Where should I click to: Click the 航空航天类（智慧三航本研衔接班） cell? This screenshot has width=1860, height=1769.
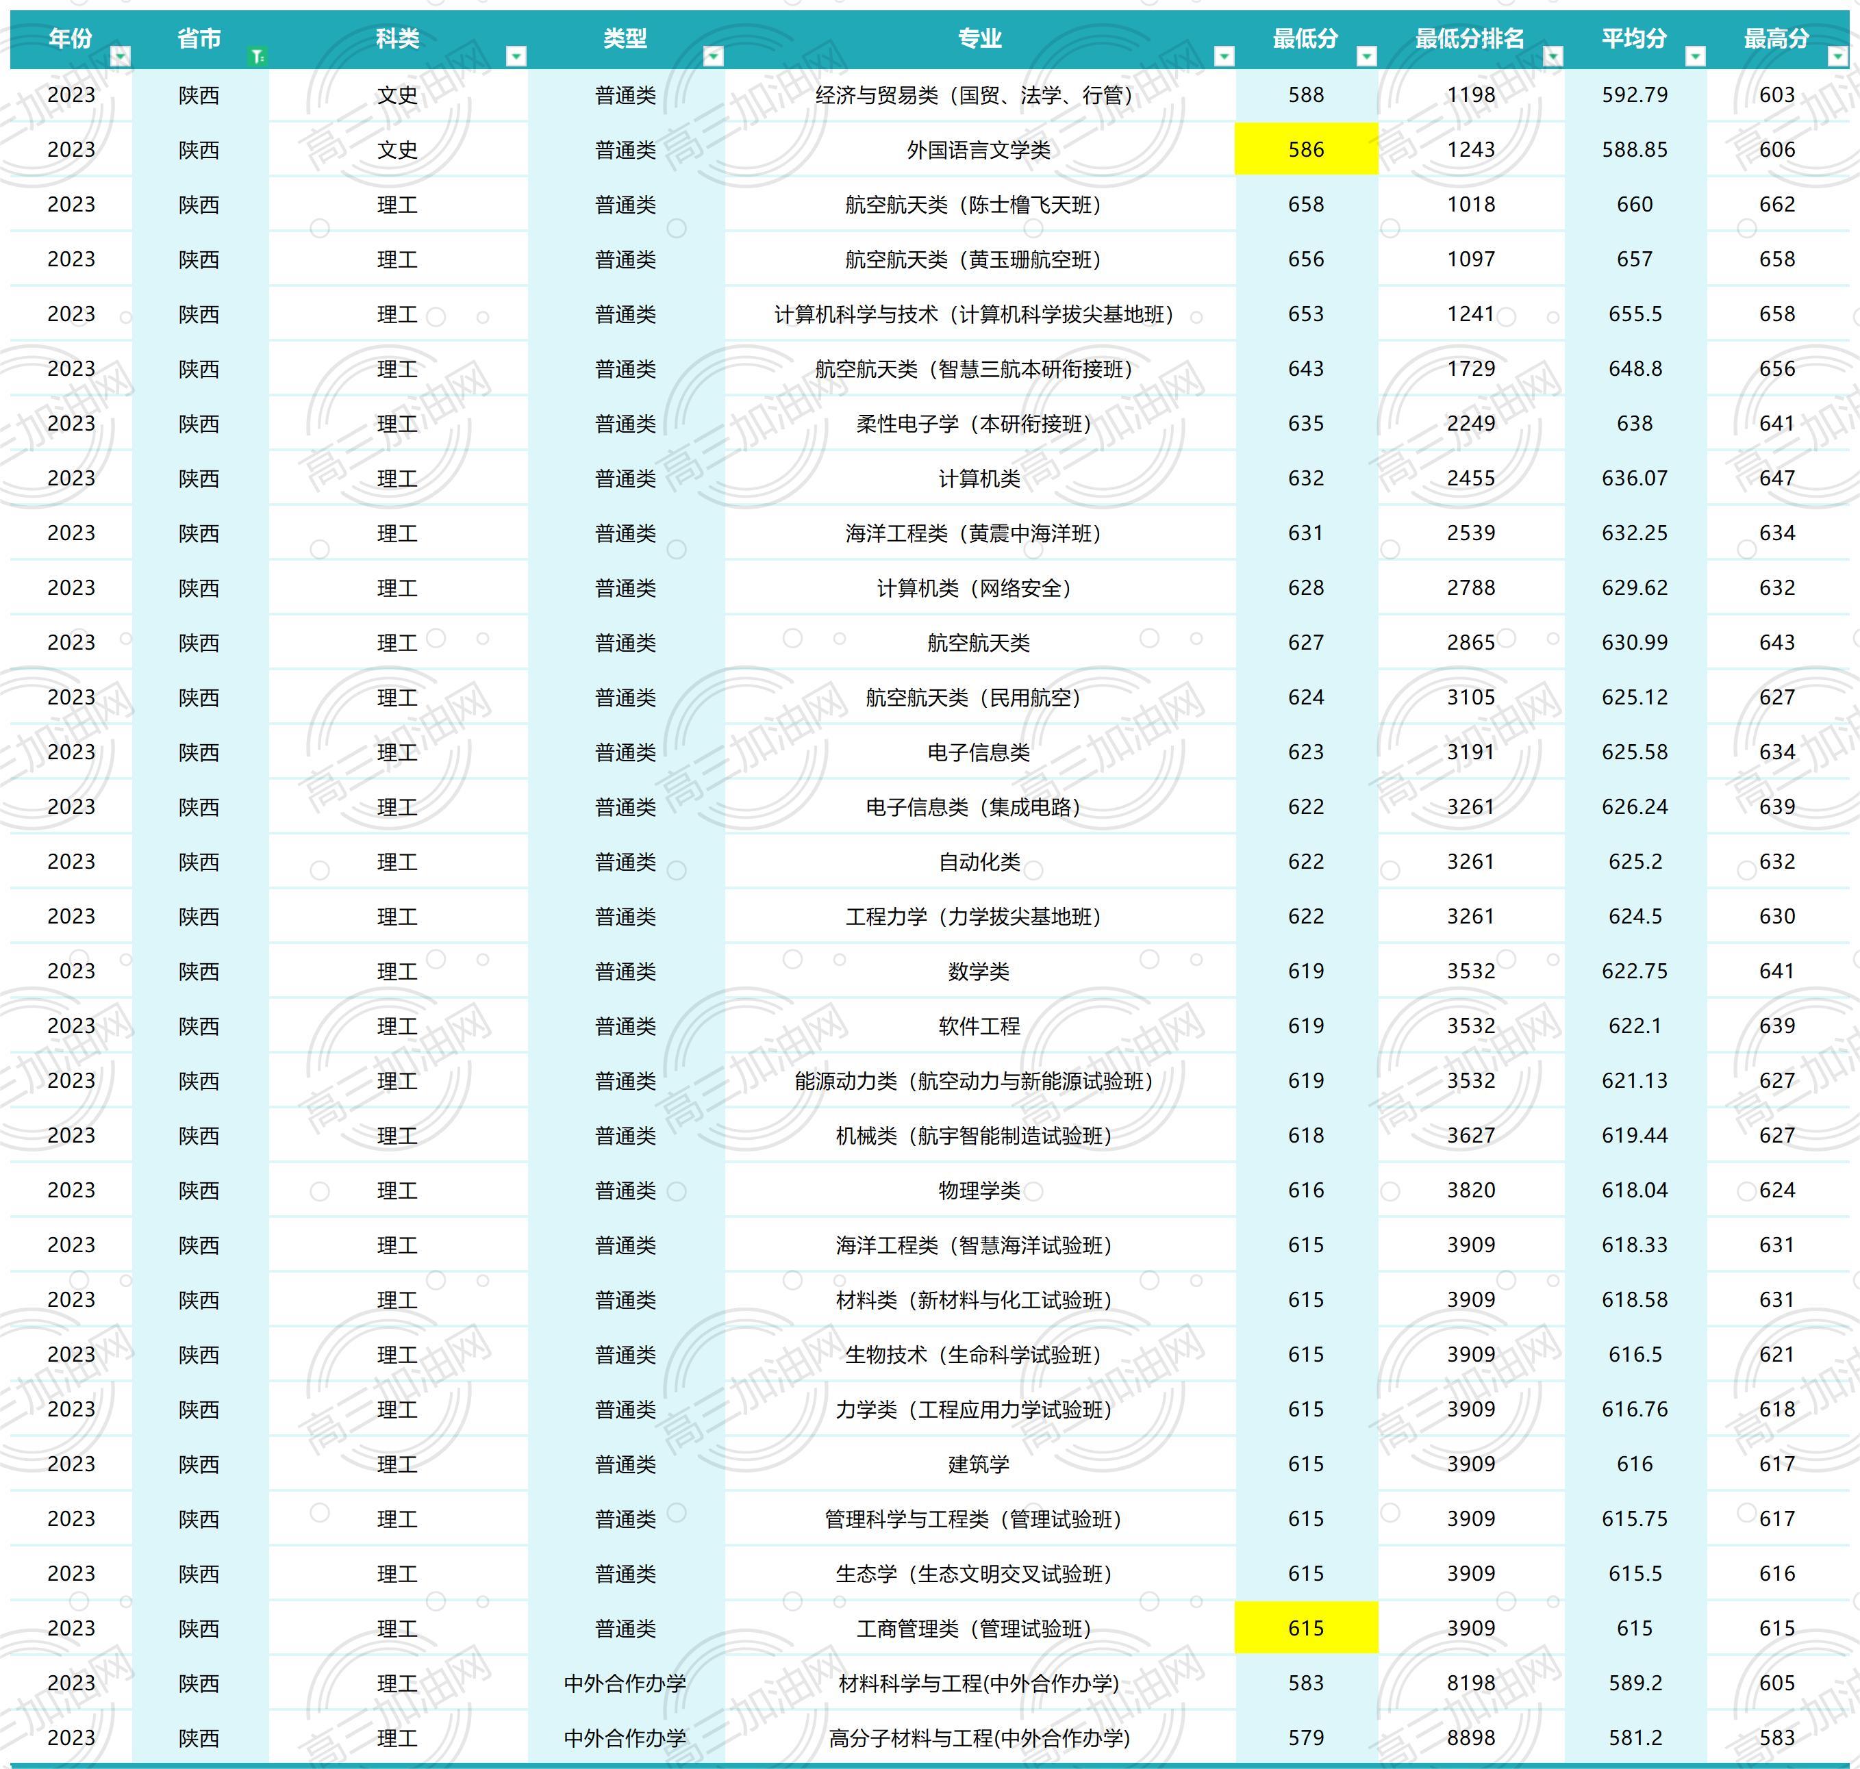pyautogui.click(x=979, y=369)
